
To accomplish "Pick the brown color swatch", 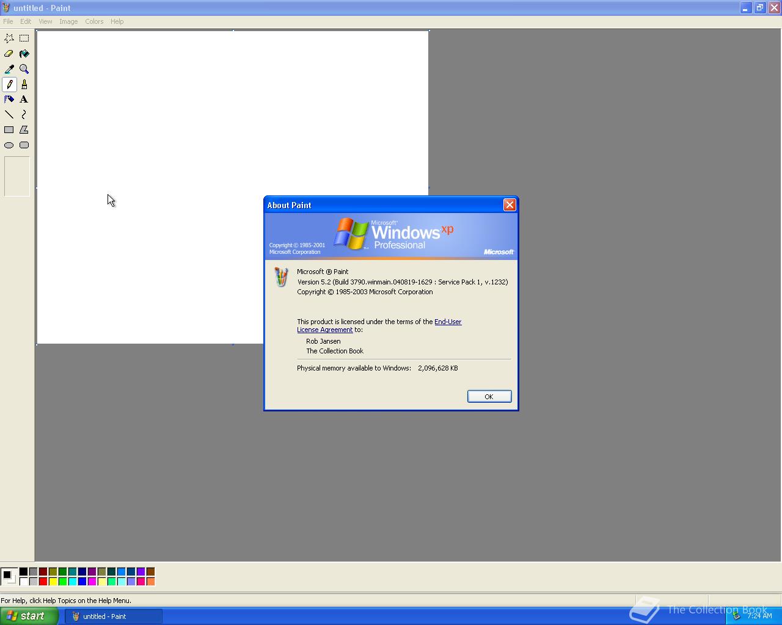I will [x=151, y=572].
